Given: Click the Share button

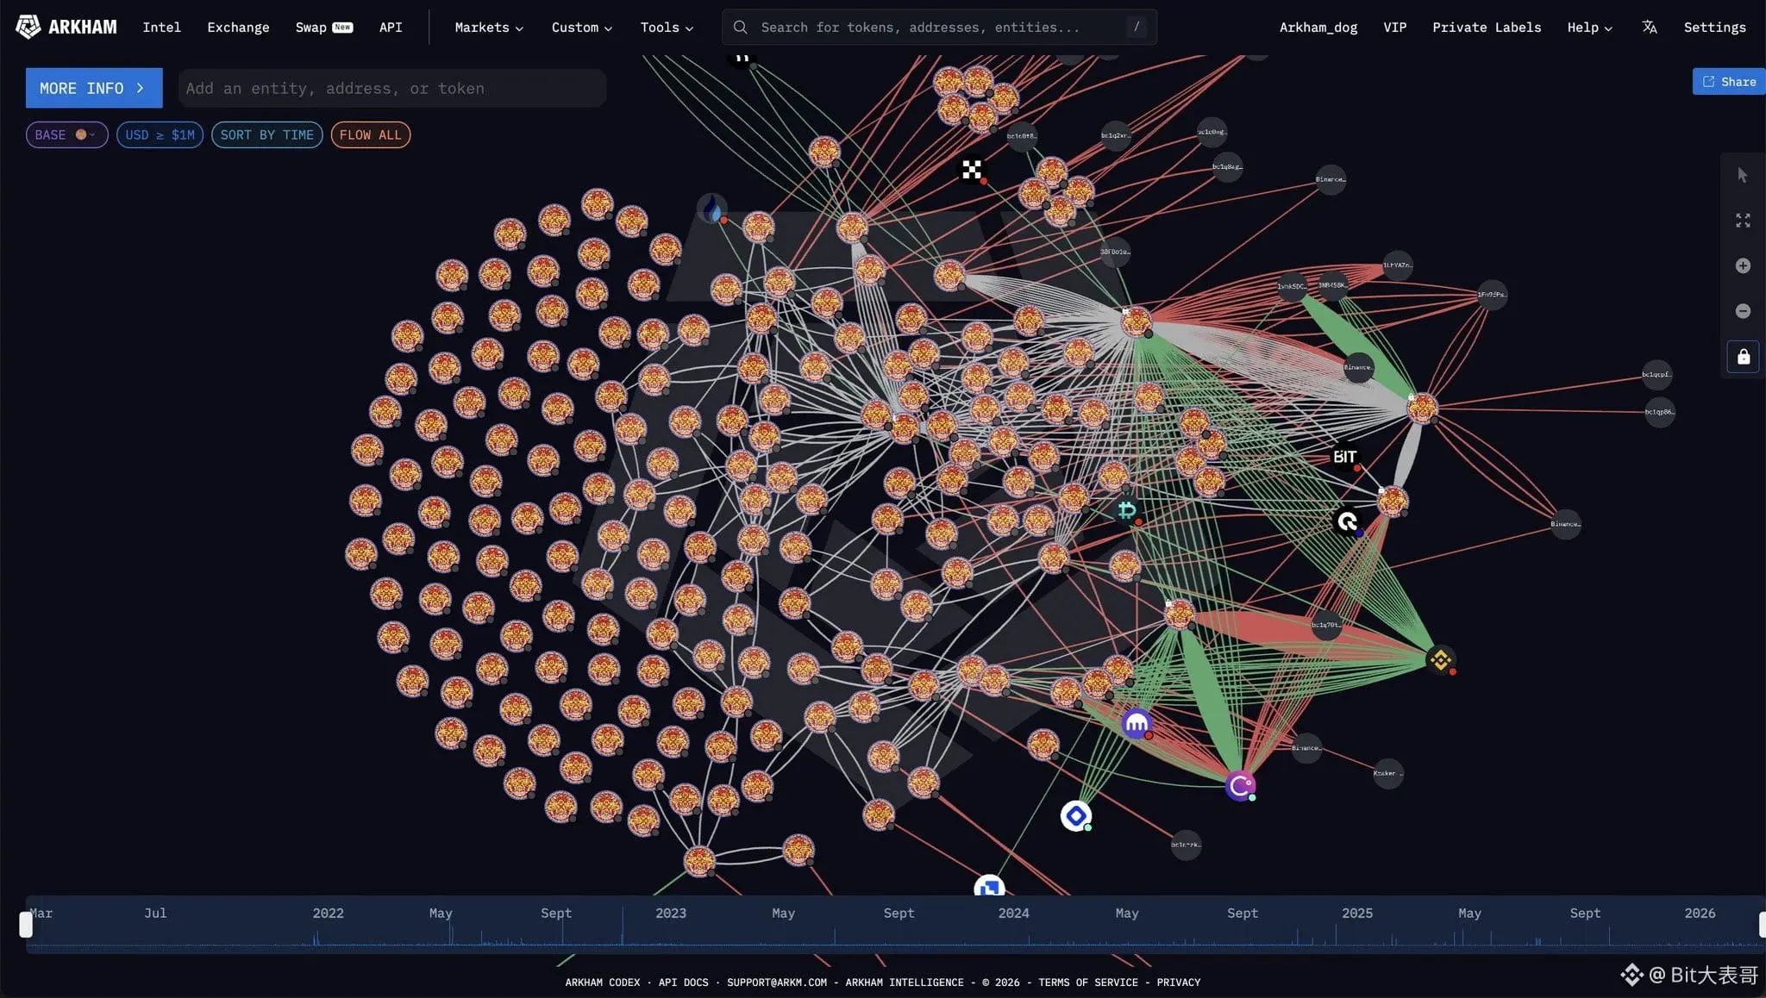Looking at the screenshot, I should click(x=1728, y=81).
